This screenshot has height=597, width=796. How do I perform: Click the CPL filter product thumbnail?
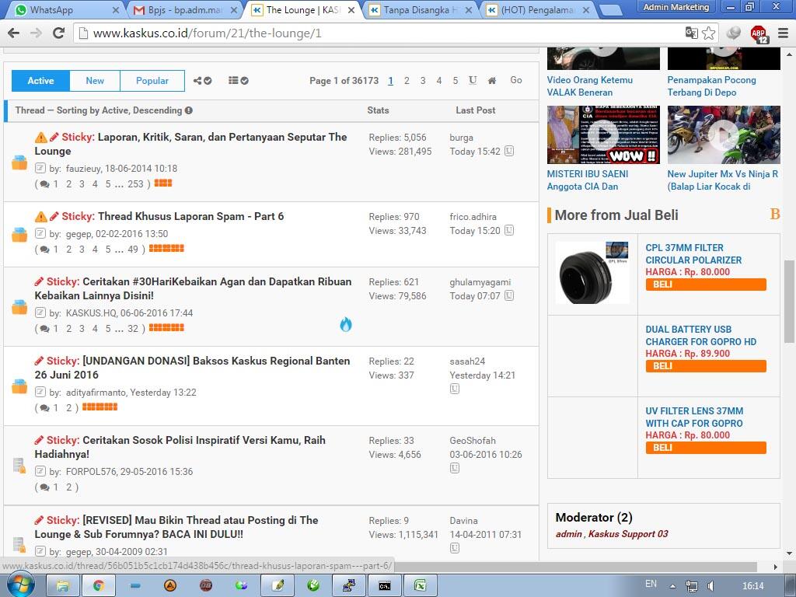tap(592, 273)
